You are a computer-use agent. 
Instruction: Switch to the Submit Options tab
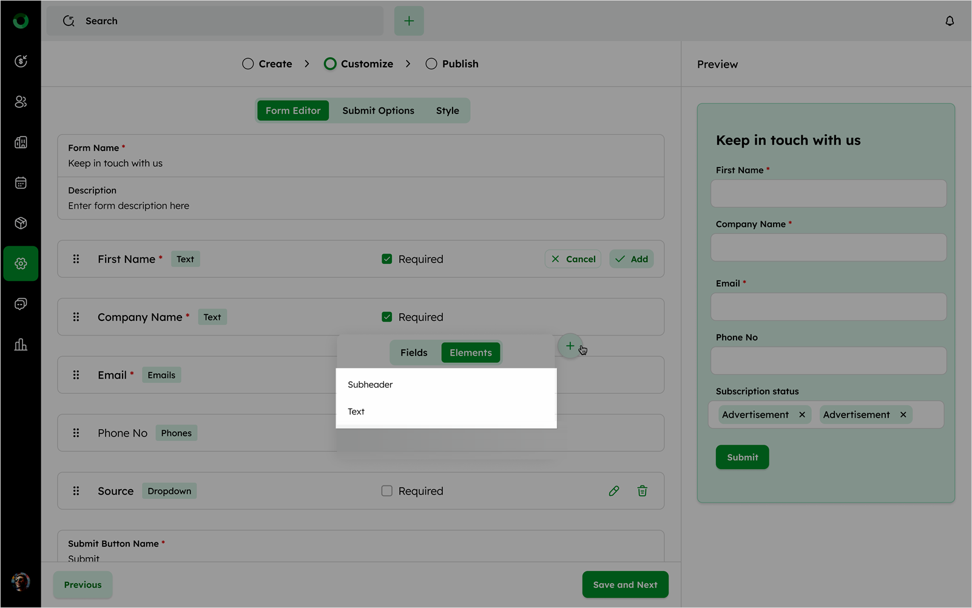tap(378, 111)
